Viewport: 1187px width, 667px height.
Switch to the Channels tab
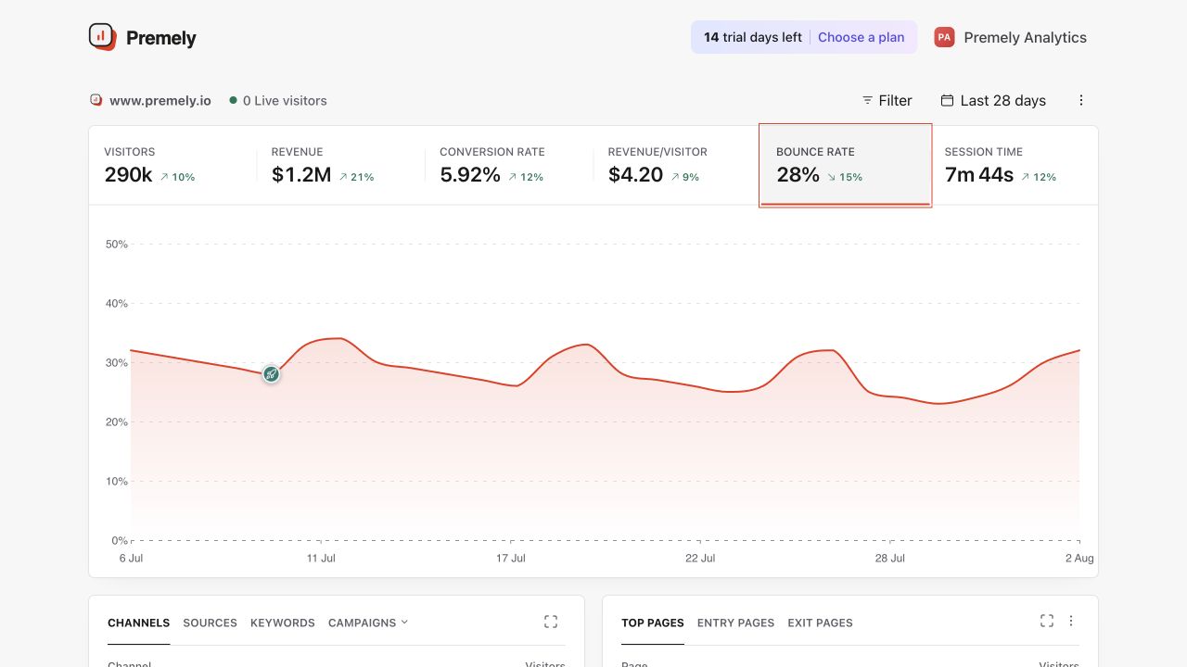[x=138, y=623]
